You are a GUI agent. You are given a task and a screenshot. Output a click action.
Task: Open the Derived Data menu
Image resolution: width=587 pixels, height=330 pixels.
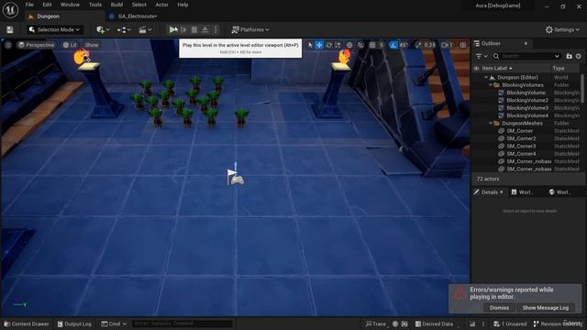pos(434,324)
